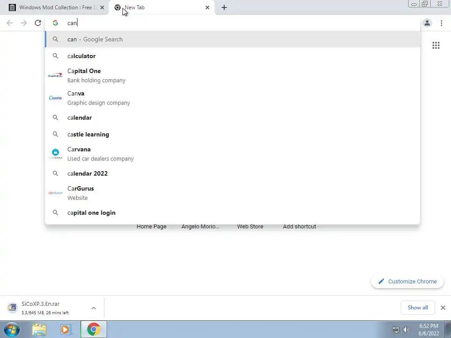451x338 pixels.
Task: Open the Web Store shortcut
Action: pos(250,227)
